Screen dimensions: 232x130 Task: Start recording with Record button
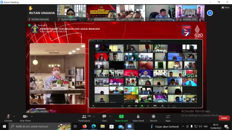pyautogui.click(x=153, y=118)
